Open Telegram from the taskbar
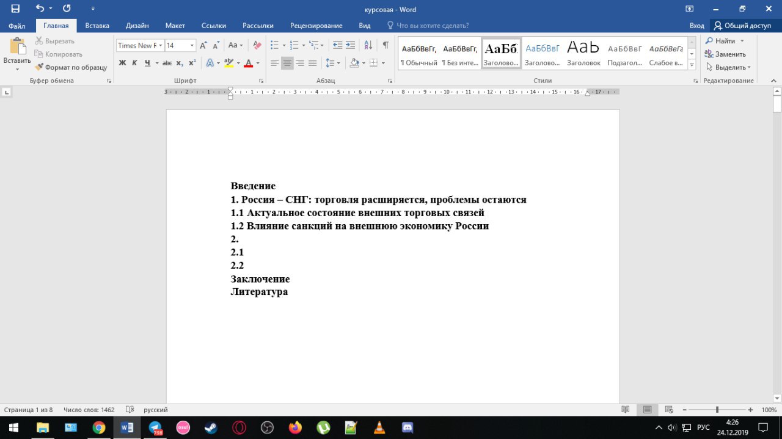Image resolution: width=782 pixels, height=439 pixels. pyautogui.click(x=155, y=428)
